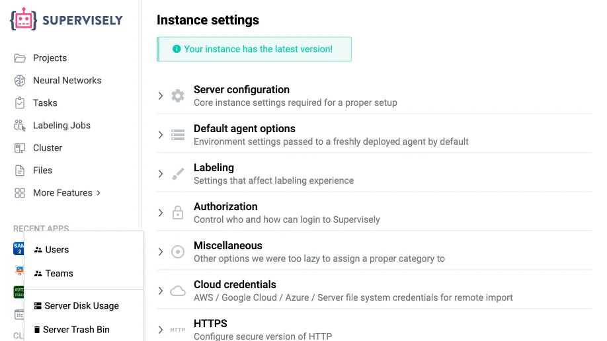Click "Other options we were too lazy" description
The image size is (607, 341).
(x=319, y=258)
